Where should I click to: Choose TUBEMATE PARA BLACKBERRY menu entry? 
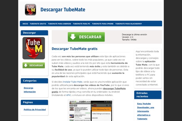pyautogui.click(x=129, y=24)
